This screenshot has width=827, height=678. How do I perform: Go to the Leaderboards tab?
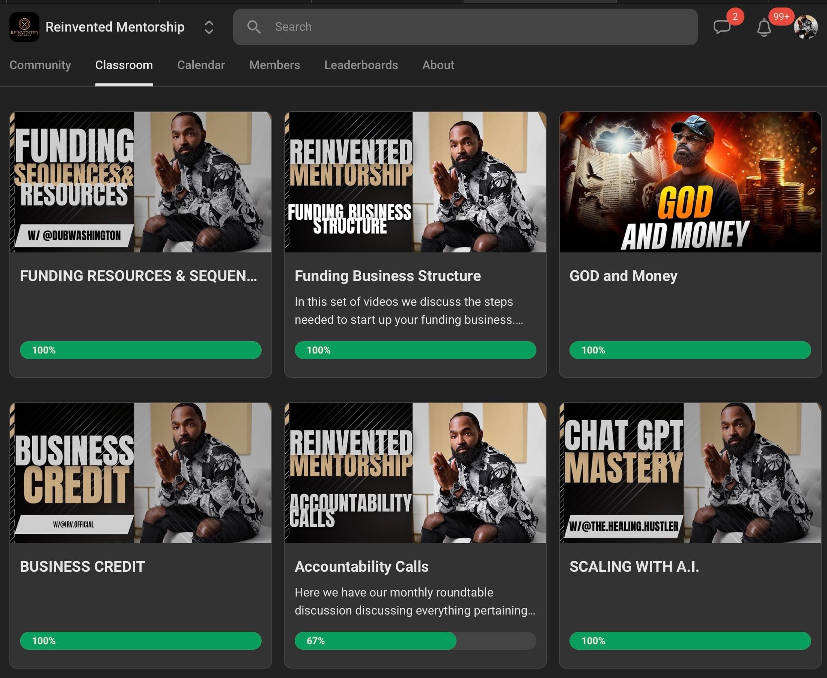click(x=361, y=65)
